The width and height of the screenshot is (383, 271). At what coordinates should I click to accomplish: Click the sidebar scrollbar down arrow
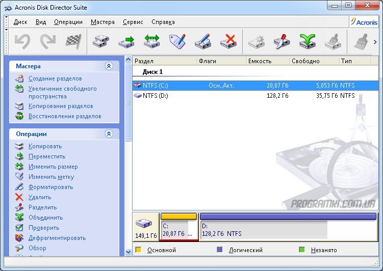pos(128,252)
